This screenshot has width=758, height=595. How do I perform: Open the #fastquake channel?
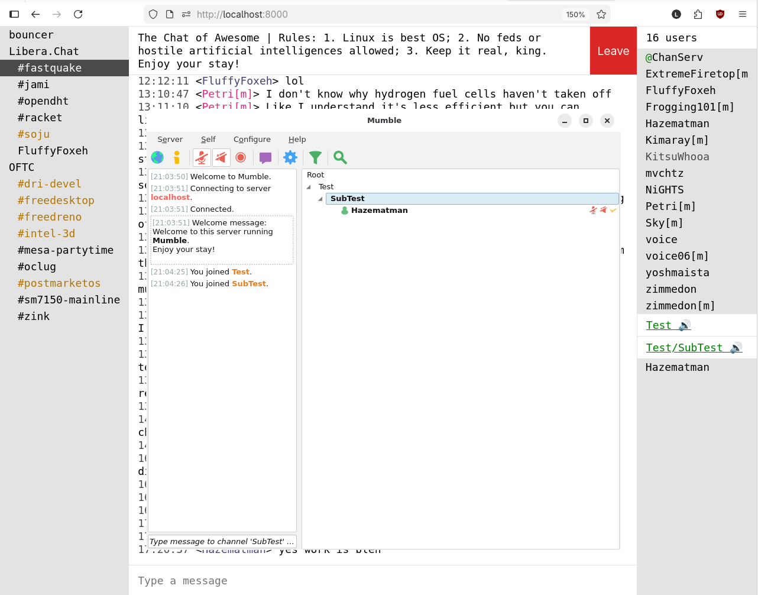(64, 68)
